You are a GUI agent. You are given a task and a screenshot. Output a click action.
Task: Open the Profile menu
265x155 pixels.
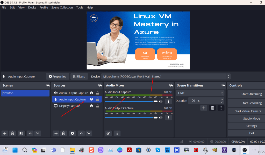[44, 7]
